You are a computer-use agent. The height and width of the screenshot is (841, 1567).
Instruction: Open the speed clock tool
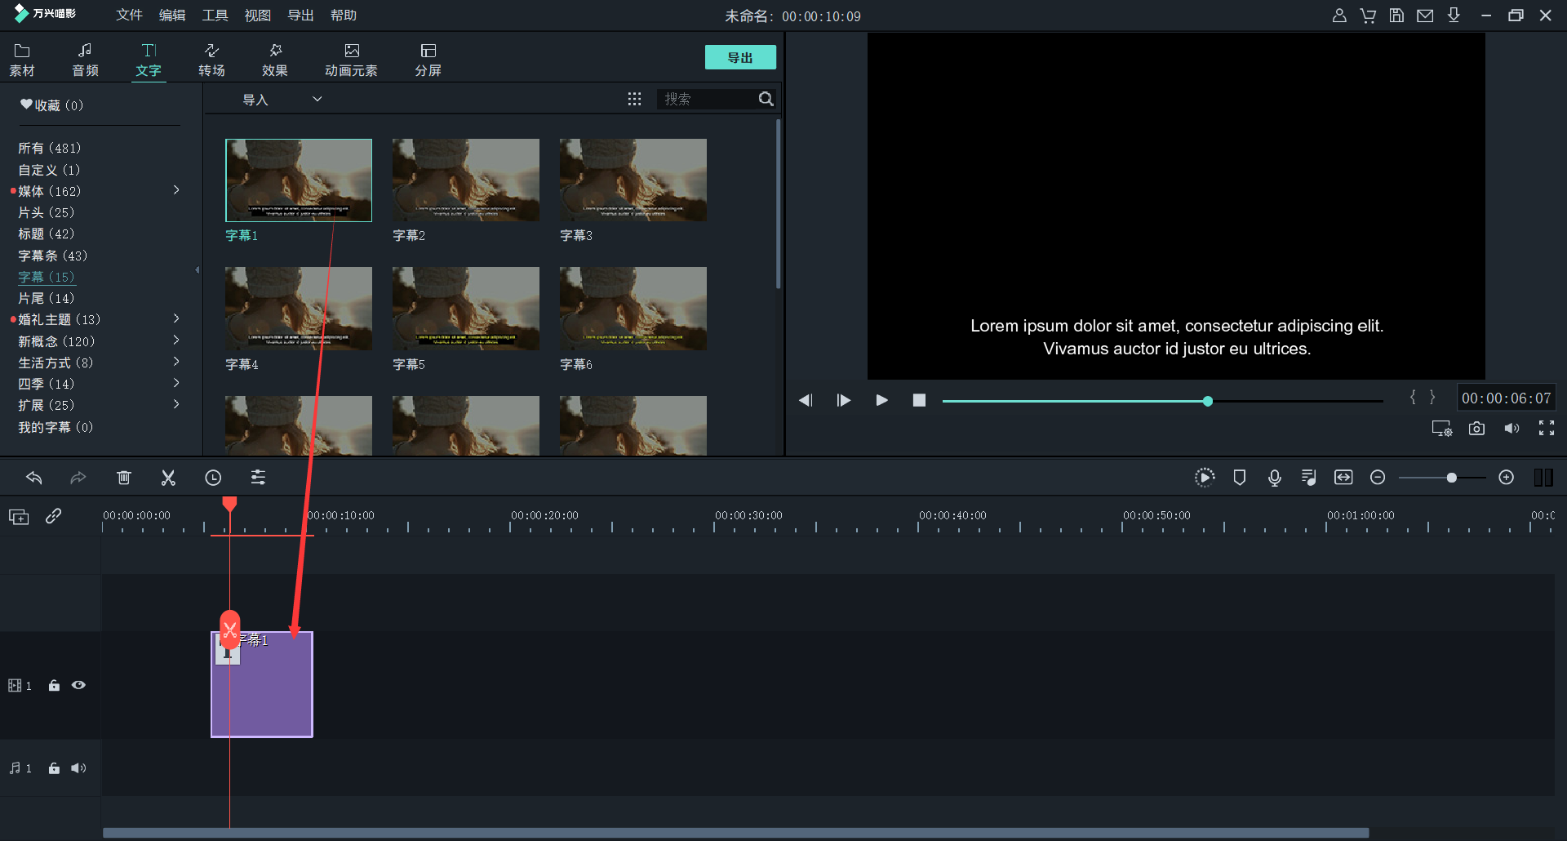tap(213, 478)
